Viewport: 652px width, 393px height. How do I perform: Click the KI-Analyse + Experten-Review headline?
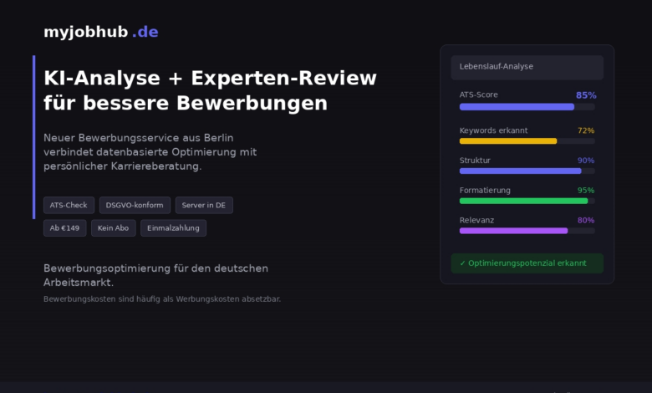pos(210,90)
